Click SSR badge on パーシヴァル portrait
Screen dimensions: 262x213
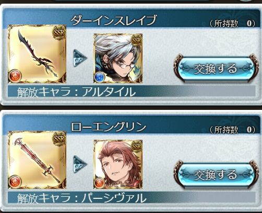pos(137,146)
